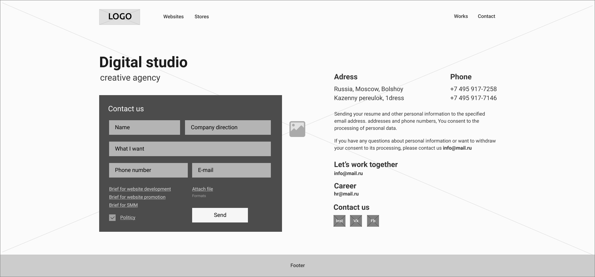The height and width of the screenshot is (277, 595).
Task: Focus the Company direction field
Action: point(228,127)
